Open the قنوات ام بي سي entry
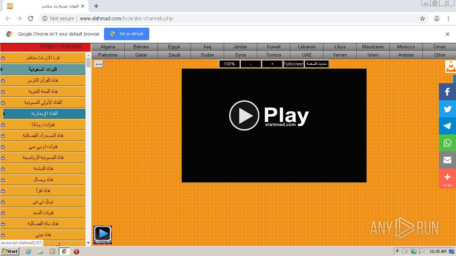The image size is (456, 256). point(43,146)
